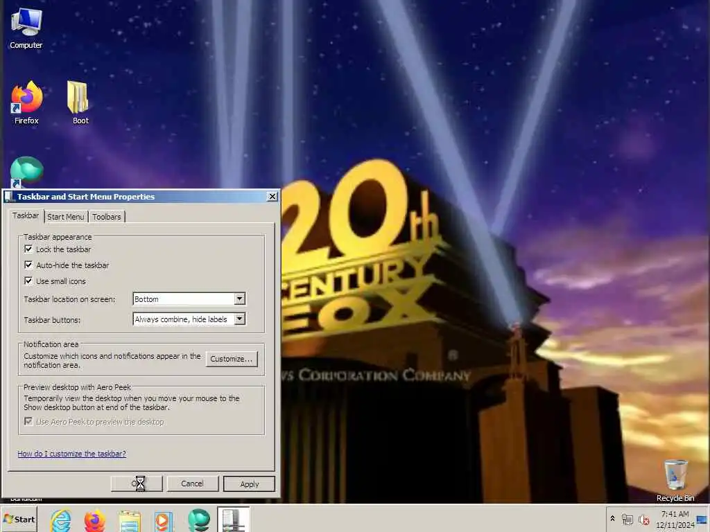
Task: Click the network tray icon
Action: pyautogui.click(x=627, y=520)
